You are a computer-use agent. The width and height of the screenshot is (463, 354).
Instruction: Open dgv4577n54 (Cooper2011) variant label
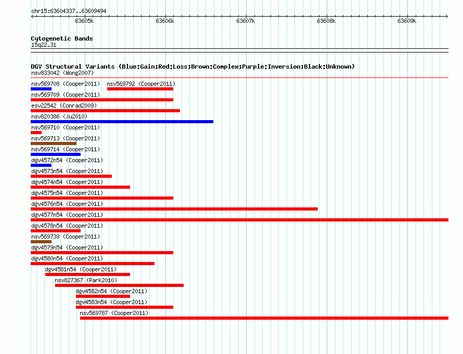pos(67,215)
